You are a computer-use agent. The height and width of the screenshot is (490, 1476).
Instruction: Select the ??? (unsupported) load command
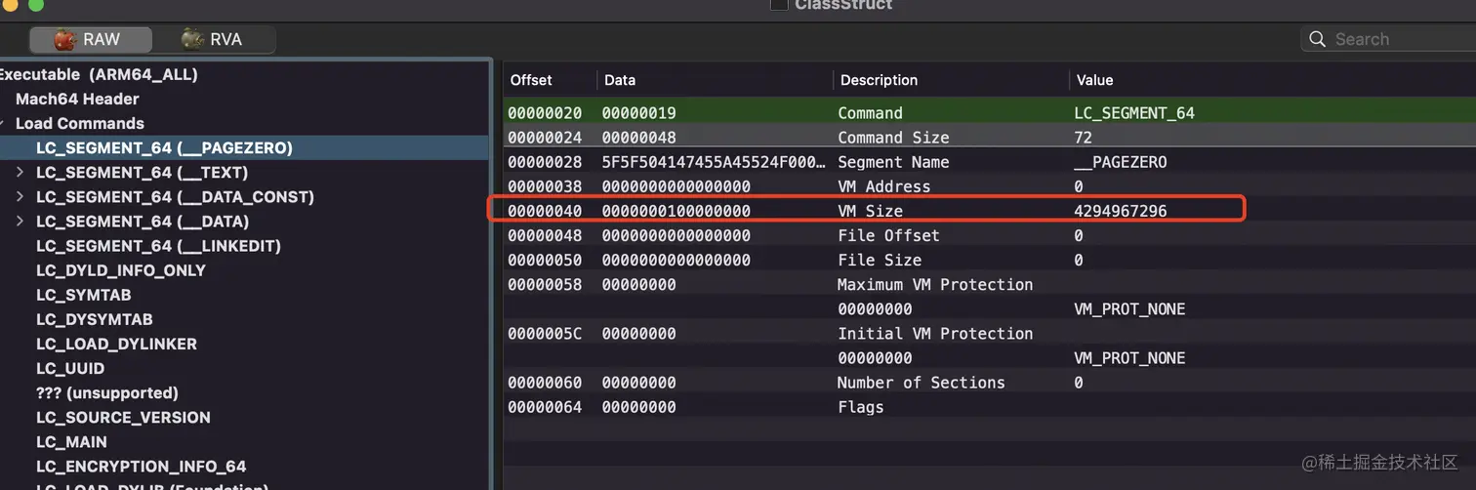tap(107, 392)
